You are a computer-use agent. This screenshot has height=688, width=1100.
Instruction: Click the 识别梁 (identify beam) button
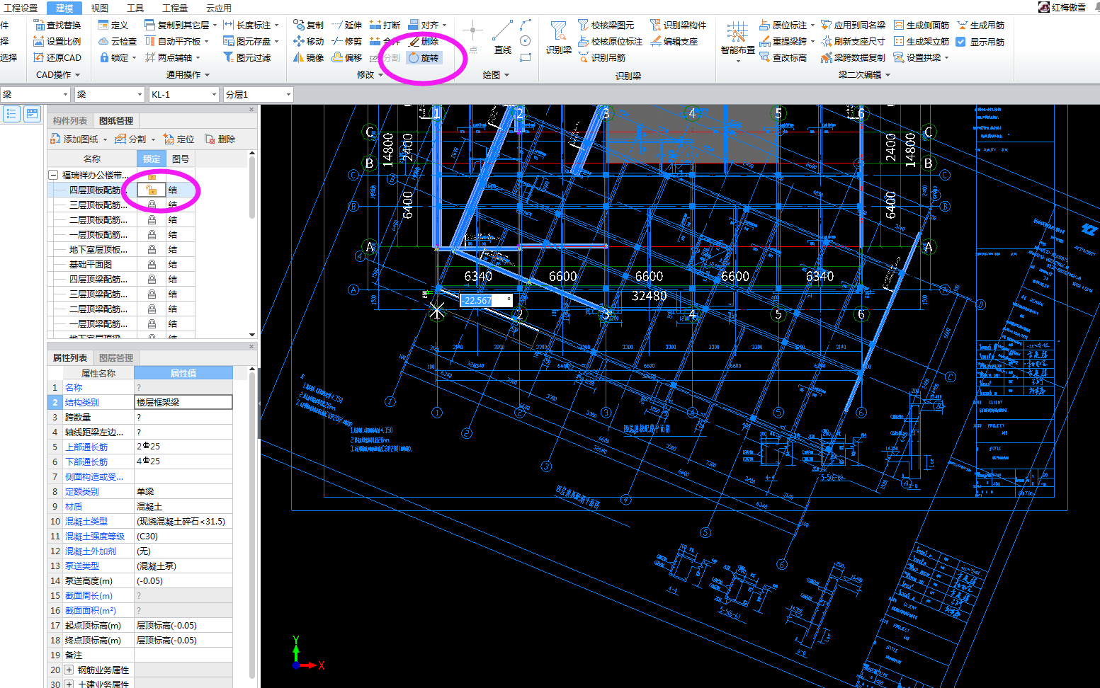point(559,38)
